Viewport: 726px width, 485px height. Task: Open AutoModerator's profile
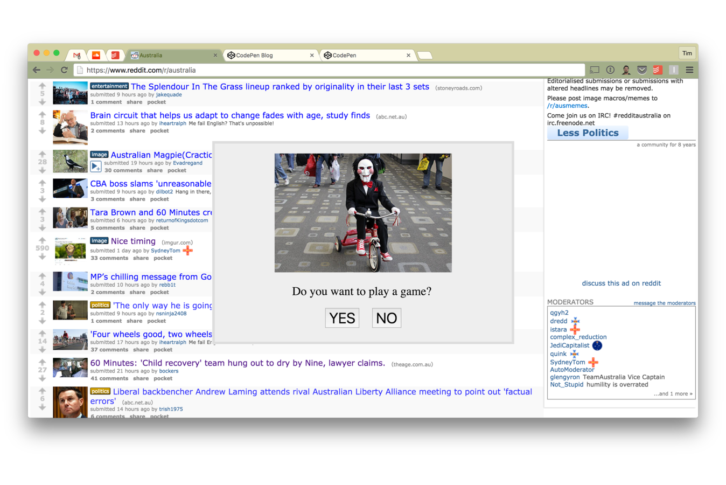click(x=572, y=370)
